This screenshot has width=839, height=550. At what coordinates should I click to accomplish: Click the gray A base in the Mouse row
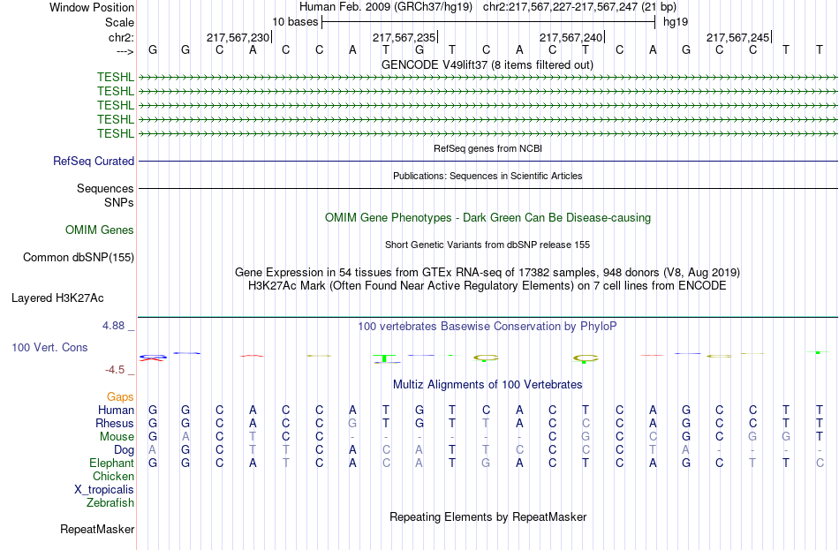coord(185,437)
